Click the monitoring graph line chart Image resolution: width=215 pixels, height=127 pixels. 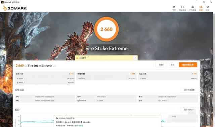coord(37,121)
